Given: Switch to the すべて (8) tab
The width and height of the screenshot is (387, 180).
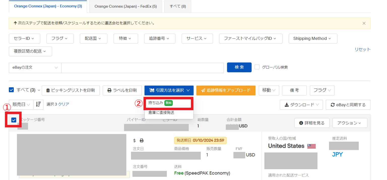Looking at the screenshot, I should pos(178,6).
